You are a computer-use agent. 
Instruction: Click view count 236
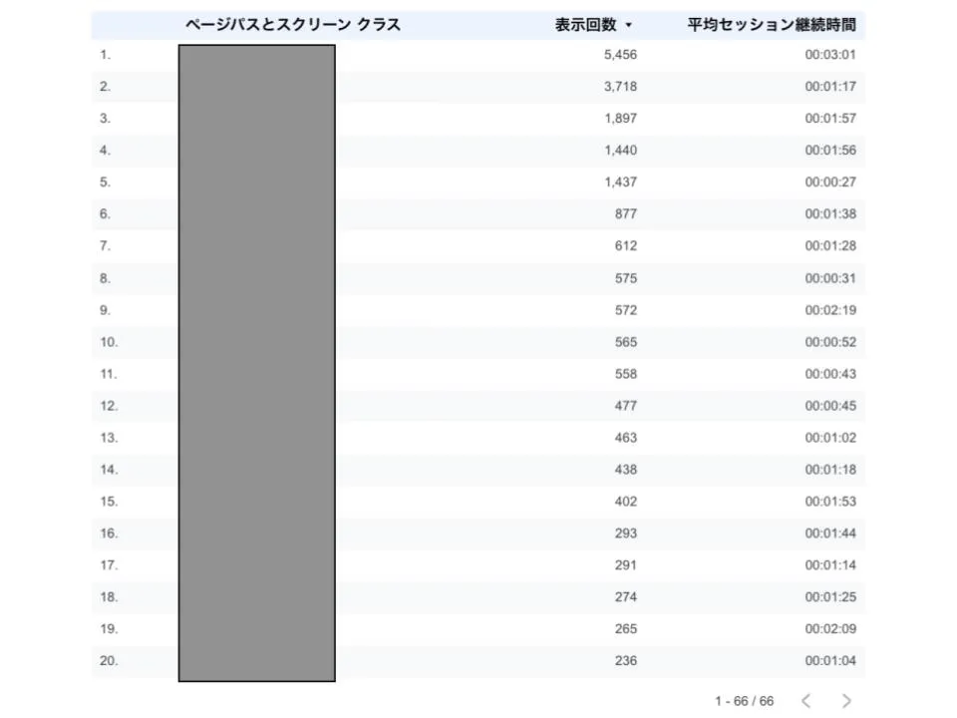pyautogui.click(x=626, y=660)
